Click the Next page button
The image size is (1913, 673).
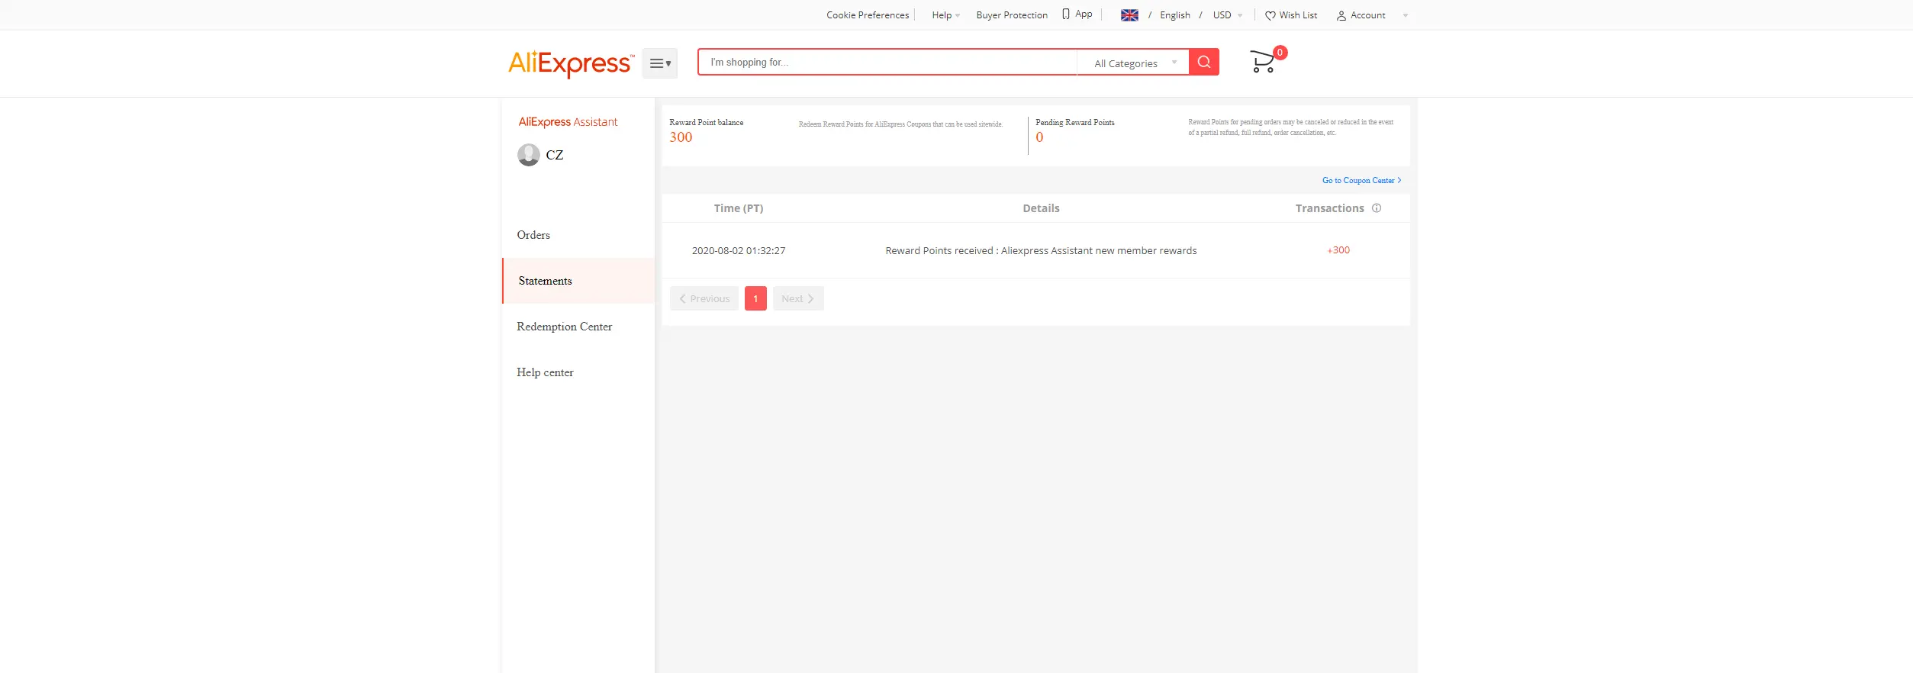click(x=798, y=298)
